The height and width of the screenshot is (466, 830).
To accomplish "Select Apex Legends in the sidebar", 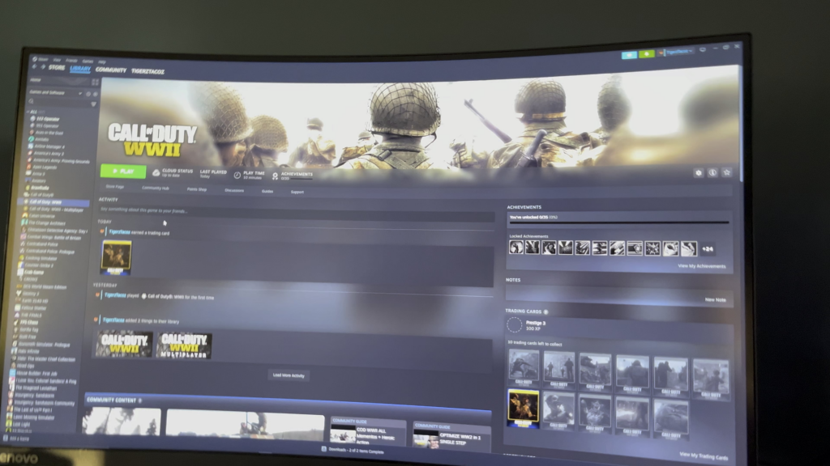I will (x=45, y=167).
